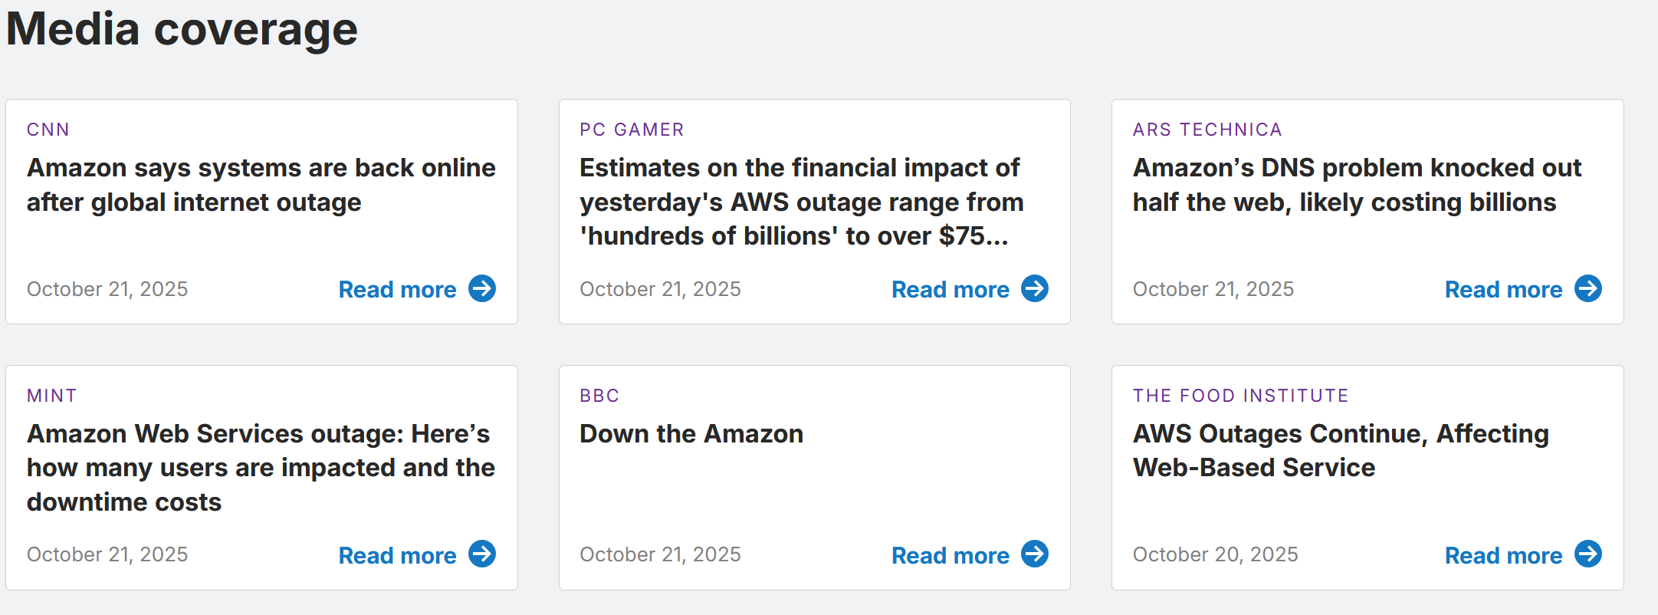1658x615 pixels.
Task: Click the arrow icon on the PC Gamer card
Action: click(x=1035, y=289)
